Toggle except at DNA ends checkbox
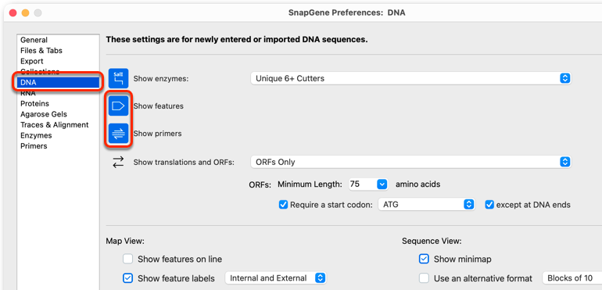Image resolution: width=602 pixels, height=290 pixels. point(489,205)
